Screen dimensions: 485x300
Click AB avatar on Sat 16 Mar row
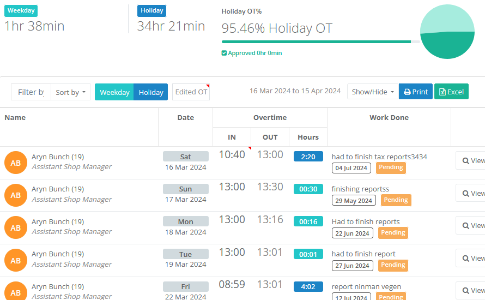(16, 163)
